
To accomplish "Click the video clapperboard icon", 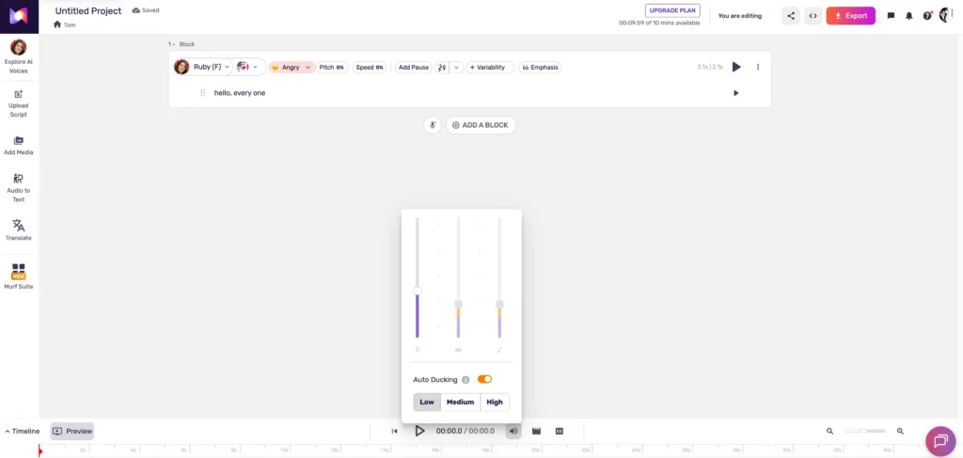I will tap(536, 431).
